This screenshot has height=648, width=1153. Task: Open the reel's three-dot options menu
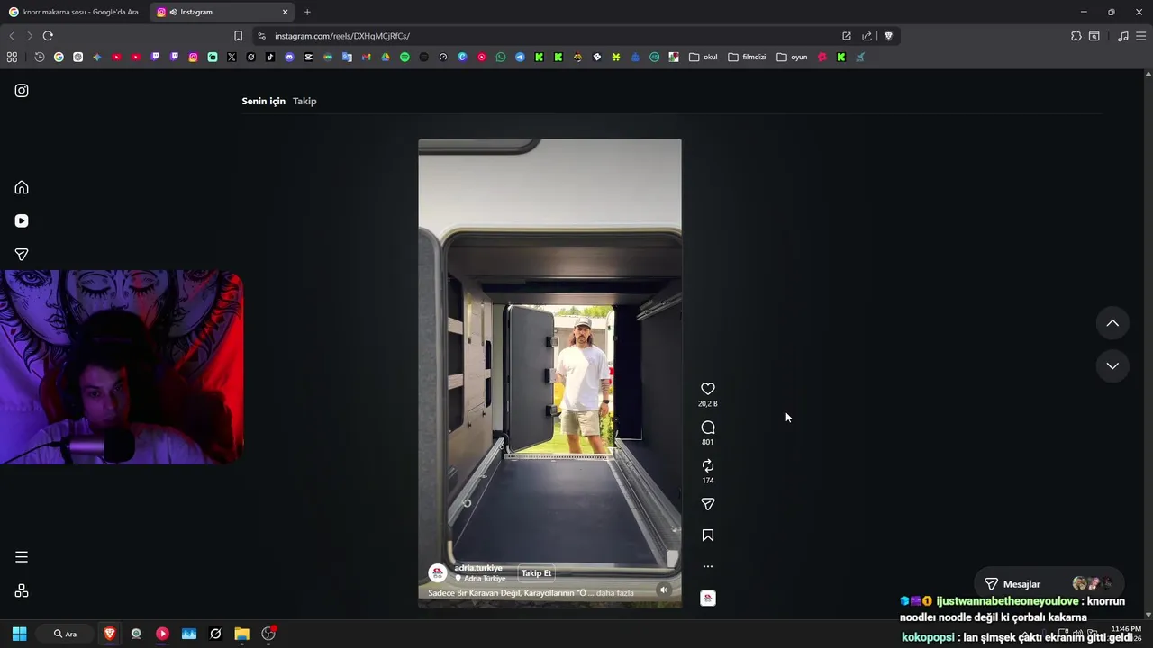[708, 566]
